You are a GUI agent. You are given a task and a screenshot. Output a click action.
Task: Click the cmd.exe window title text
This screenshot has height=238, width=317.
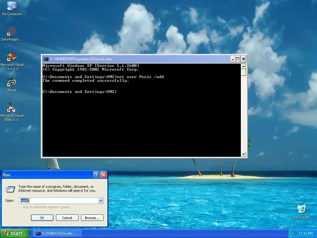(81, 59)
